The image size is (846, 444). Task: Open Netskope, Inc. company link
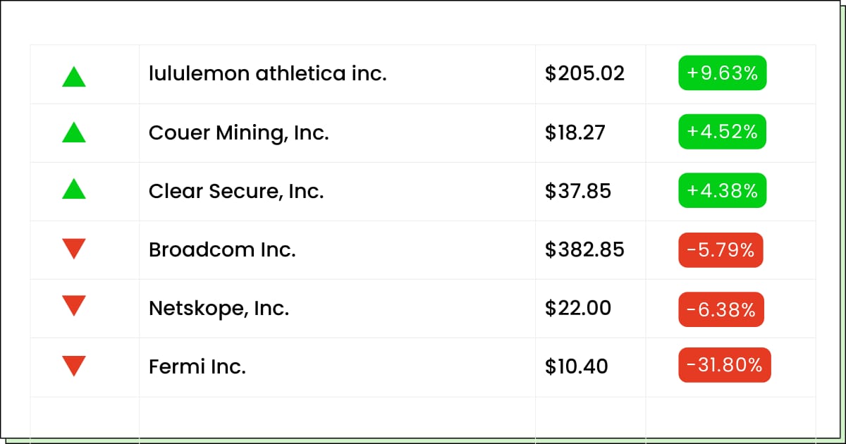click(x=219, y=309)
